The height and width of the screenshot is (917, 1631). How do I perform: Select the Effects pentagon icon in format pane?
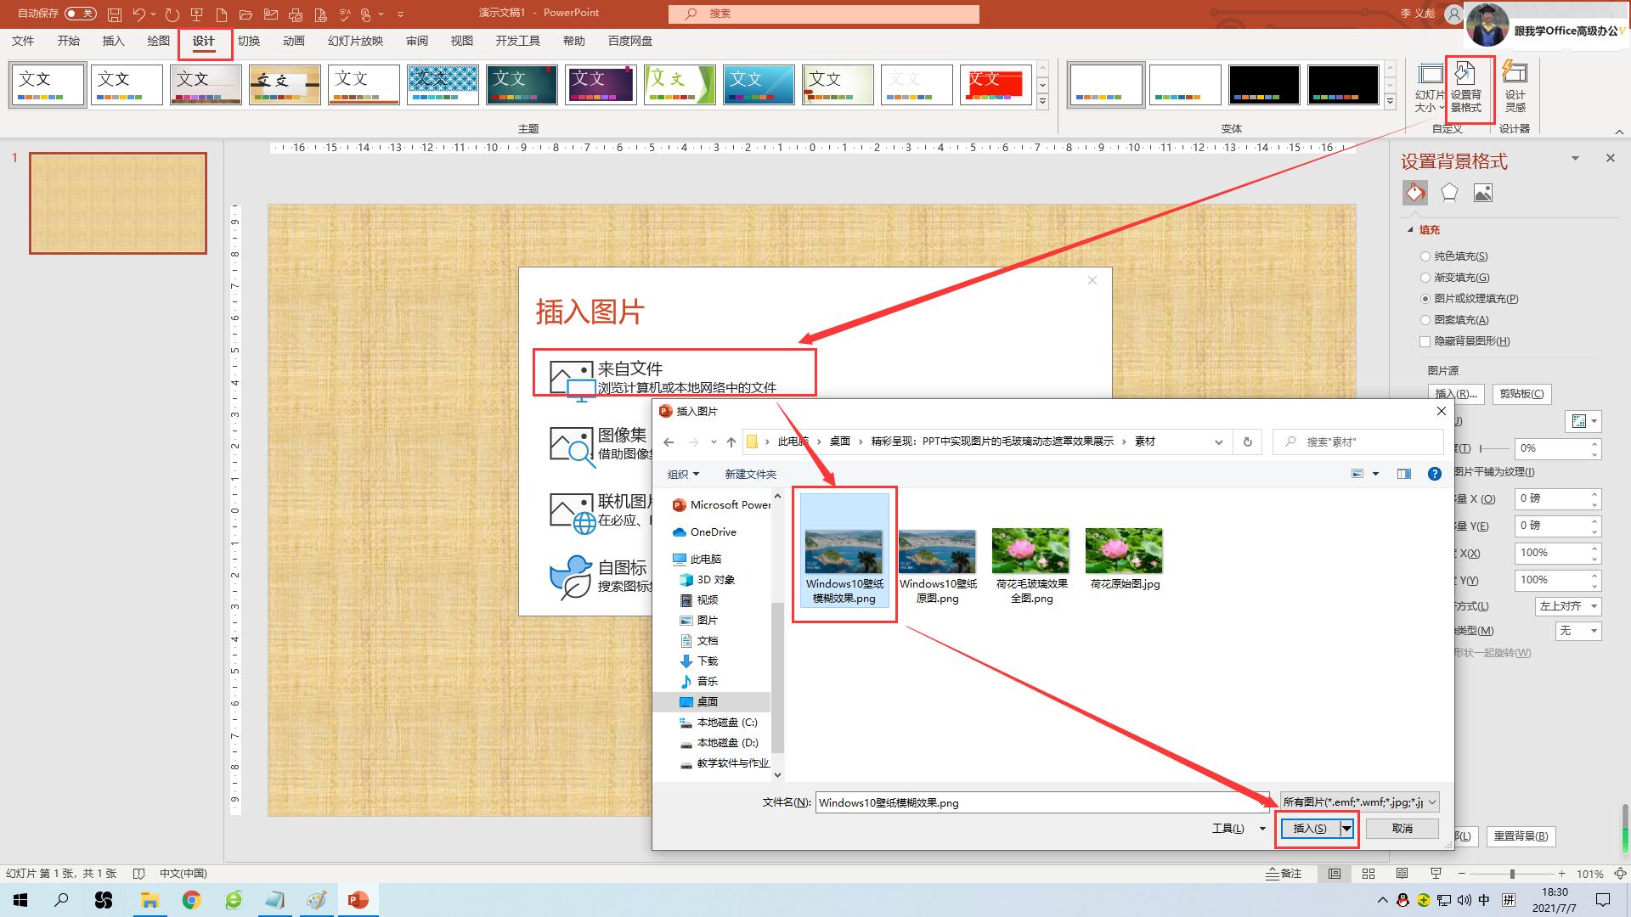[1449, 193]
